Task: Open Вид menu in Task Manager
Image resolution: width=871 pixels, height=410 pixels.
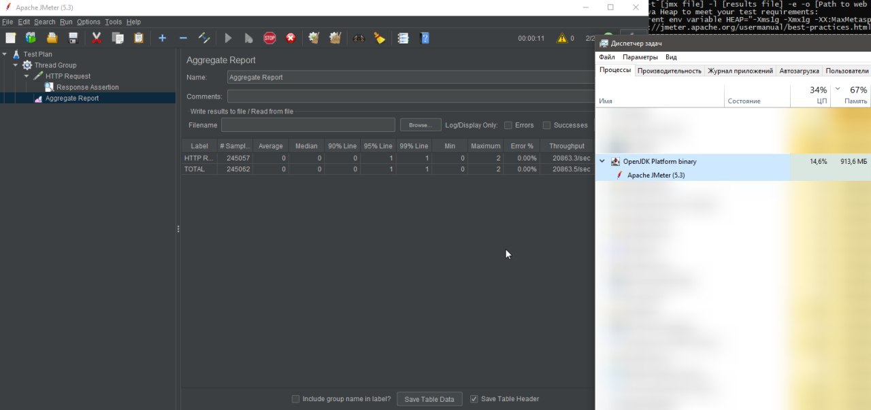Action: (x=671, y=57)
